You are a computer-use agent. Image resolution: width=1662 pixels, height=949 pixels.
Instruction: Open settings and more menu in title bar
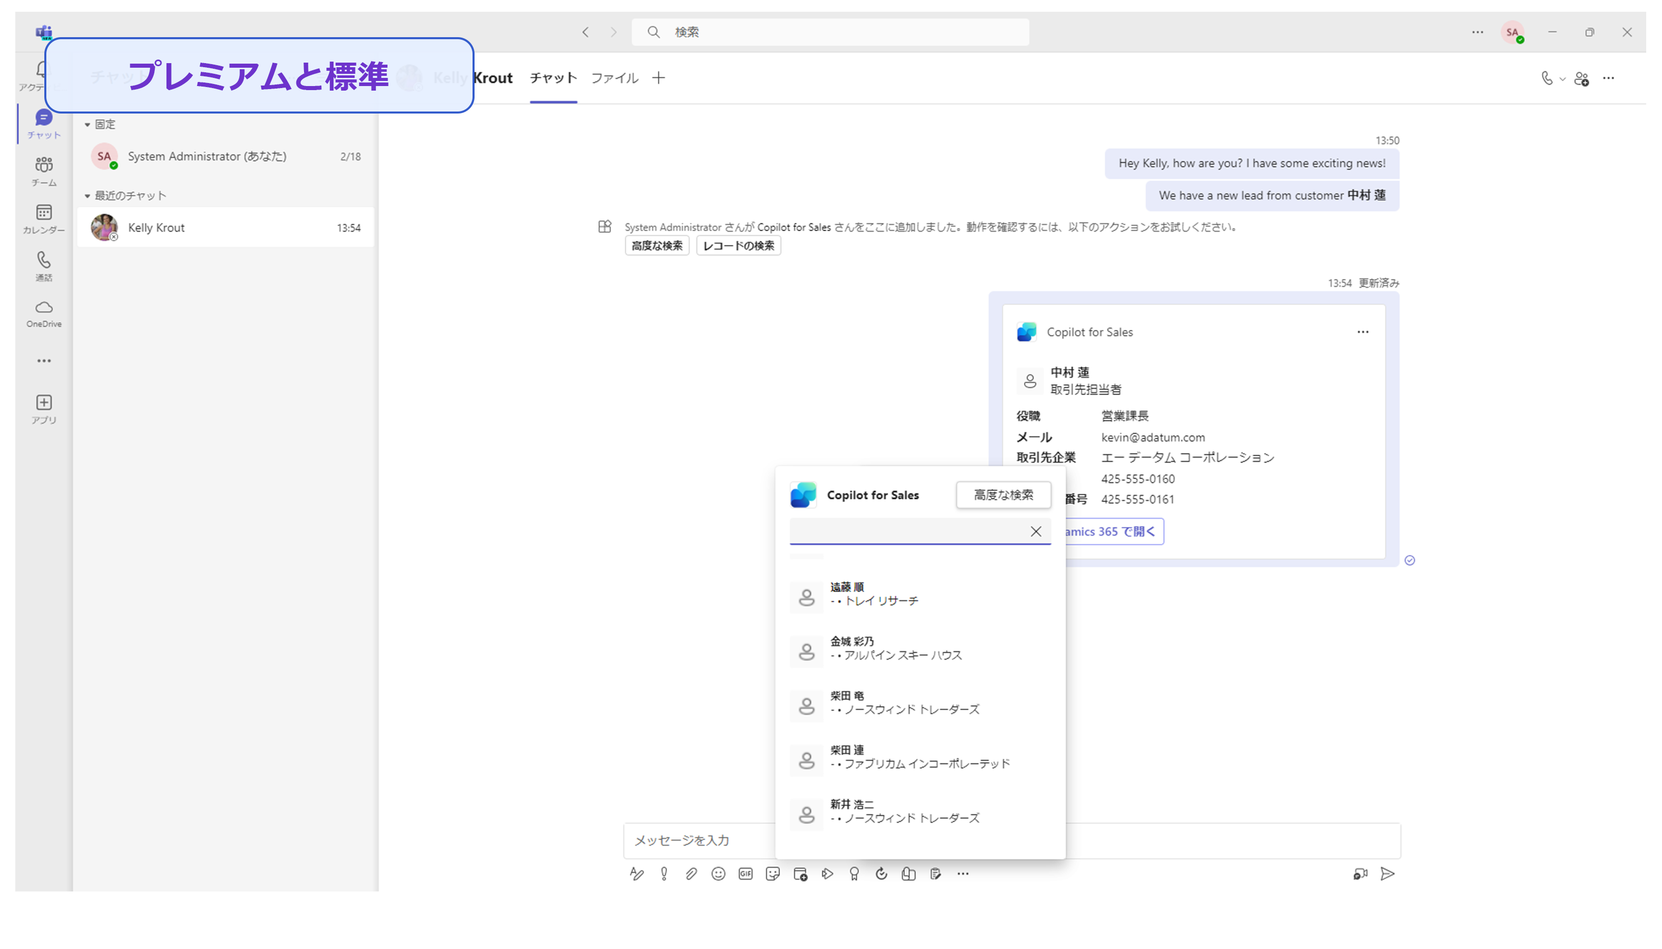click(1477, 32)
